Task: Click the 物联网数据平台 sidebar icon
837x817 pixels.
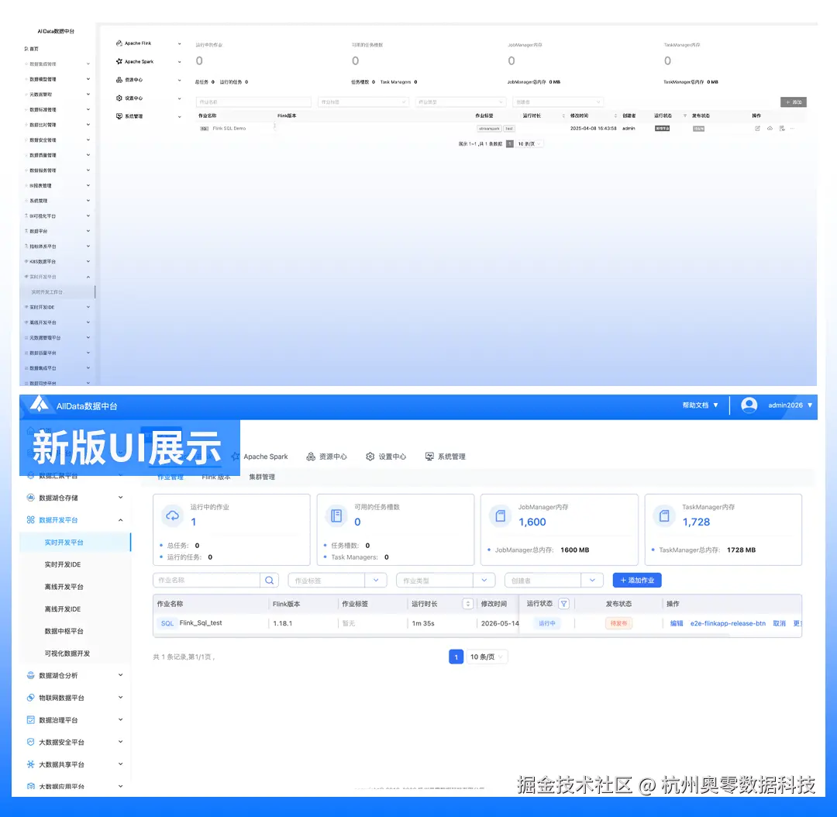Action: click(x=30, y=698)
